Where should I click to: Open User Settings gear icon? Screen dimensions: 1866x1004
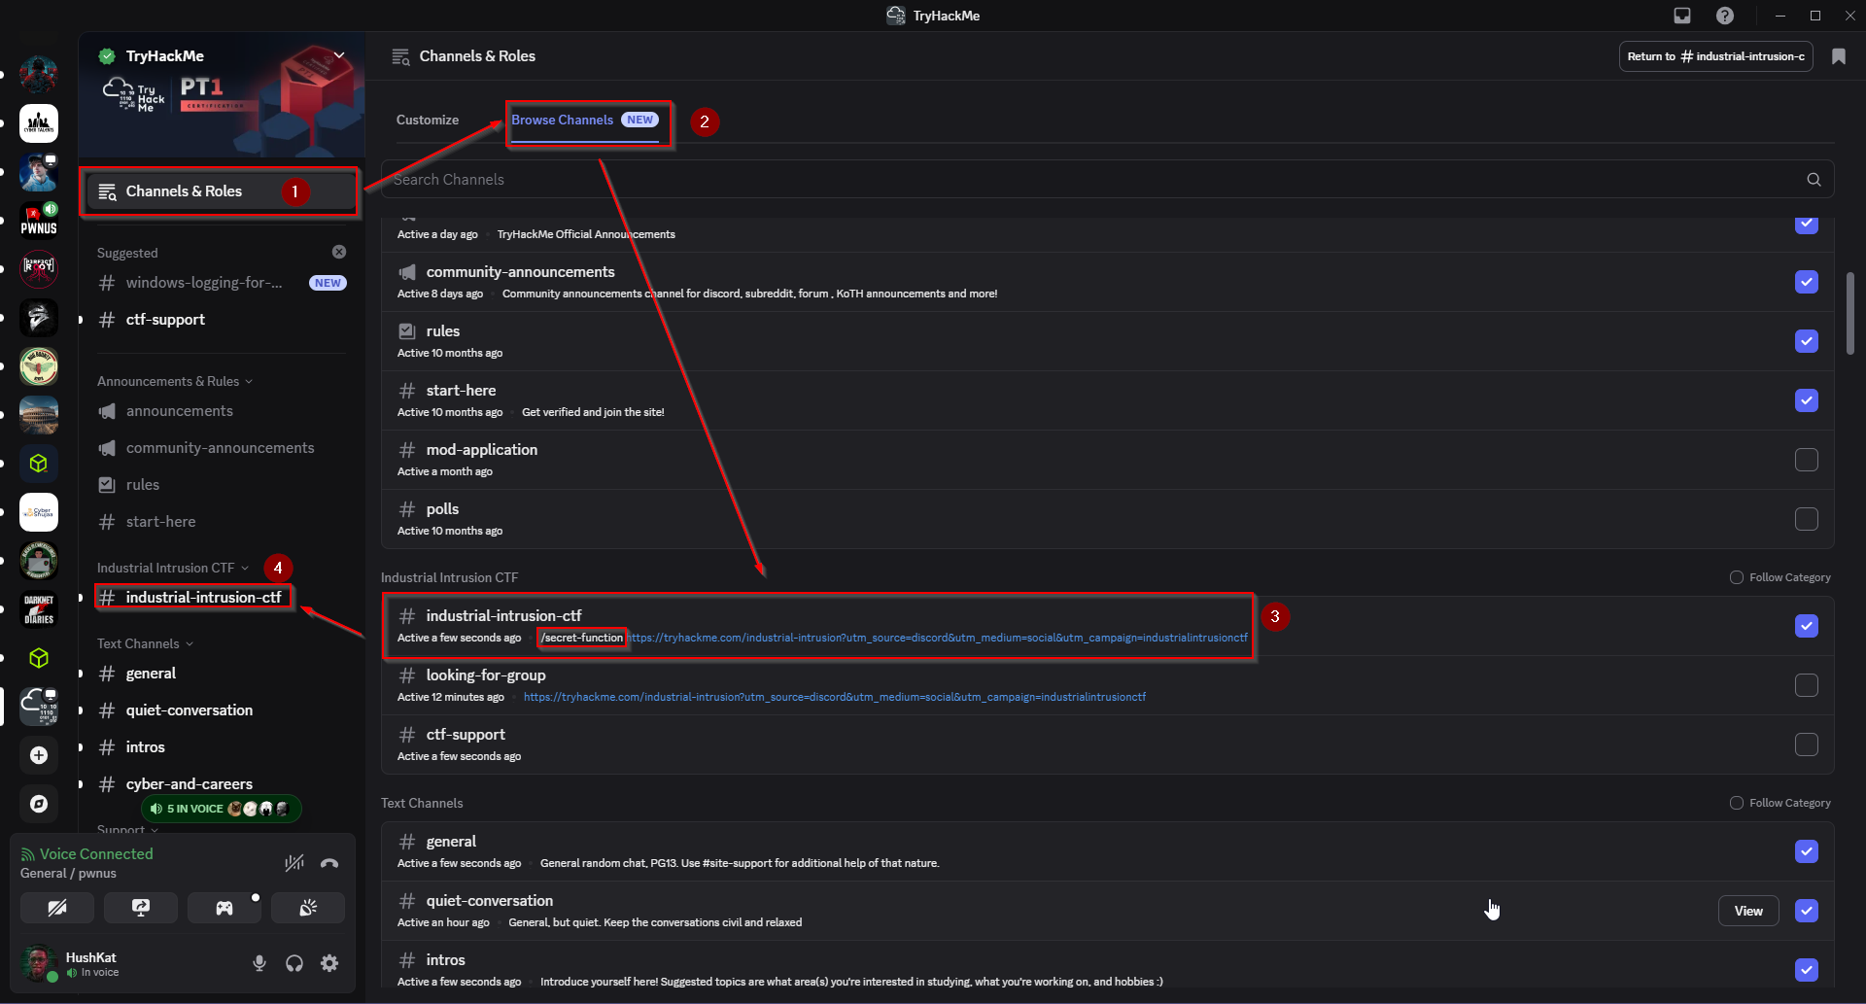coord(329,963)
